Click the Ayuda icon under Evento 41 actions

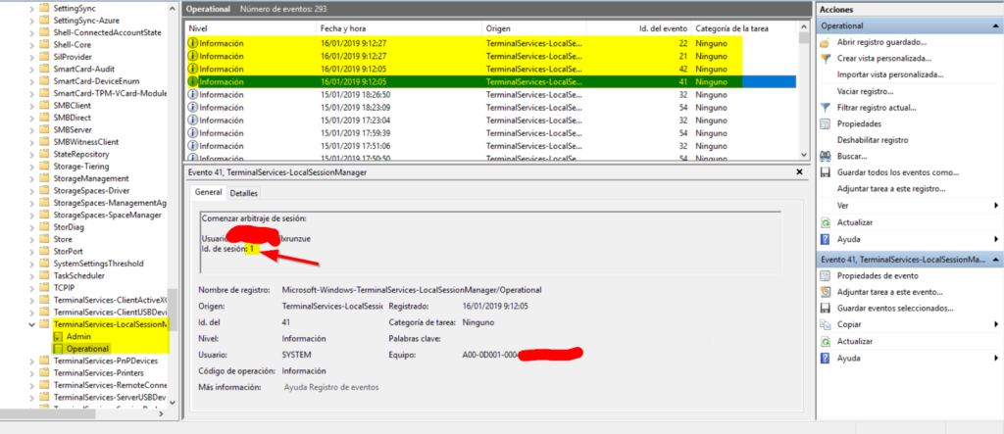tap(826, 358)
